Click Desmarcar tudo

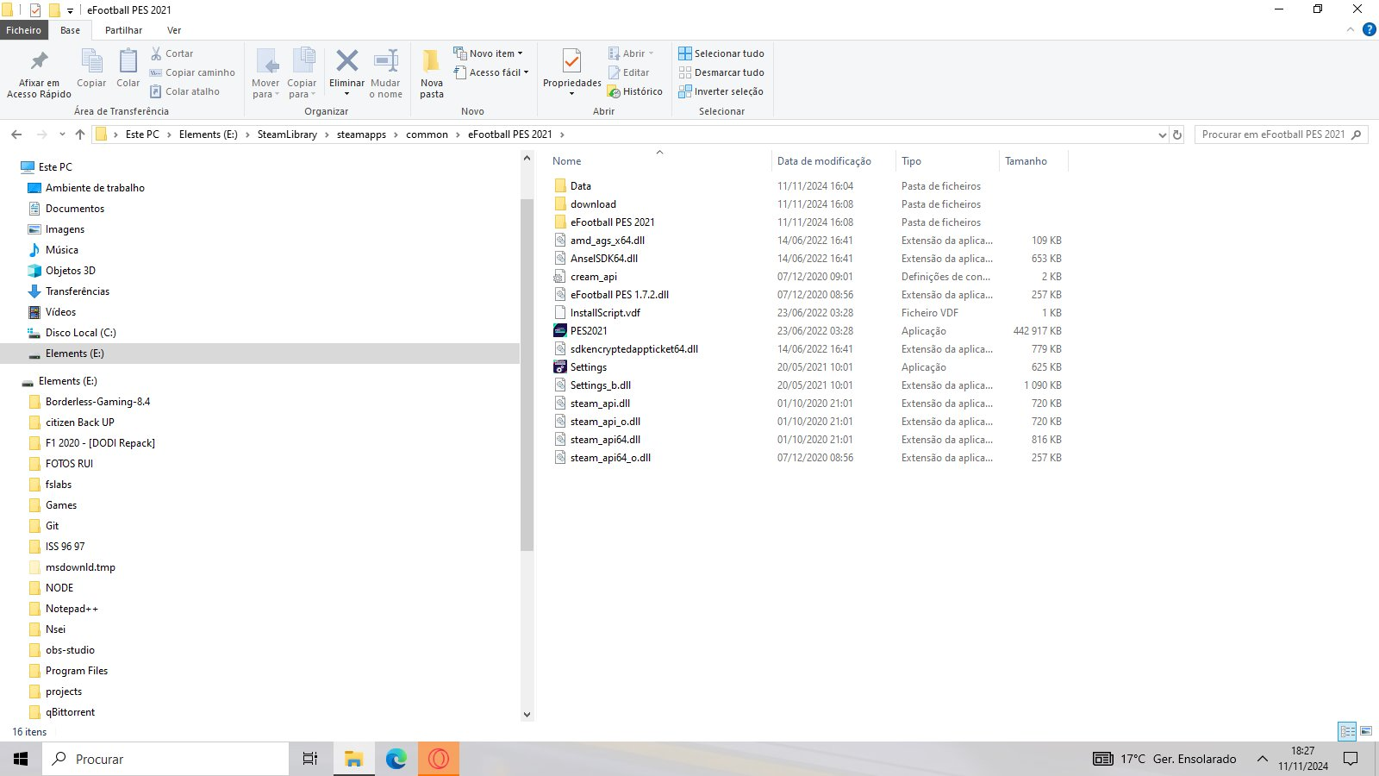721,72
